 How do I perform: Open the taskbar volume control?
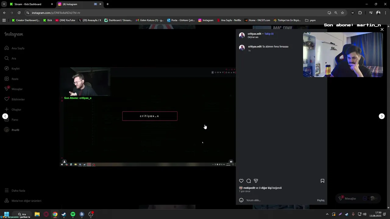(x=365, y=214)
